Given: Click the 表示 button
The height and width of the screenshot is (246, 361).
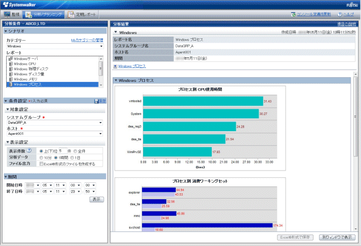Looking at the screenshot, I should (97, 199).
